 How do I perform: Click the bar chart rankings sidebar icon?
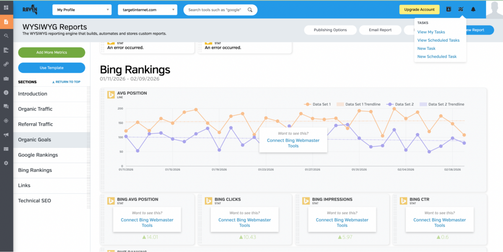(6, 50)
